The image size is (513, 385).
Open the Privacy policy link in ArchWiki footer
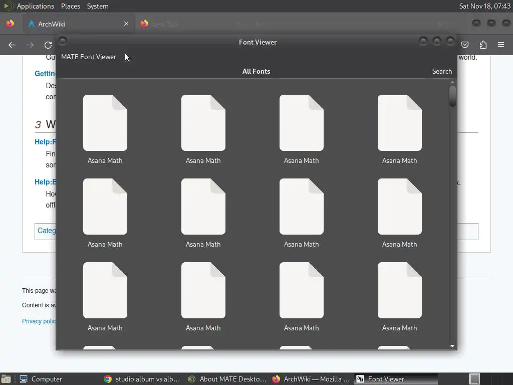tap(39, 321)
